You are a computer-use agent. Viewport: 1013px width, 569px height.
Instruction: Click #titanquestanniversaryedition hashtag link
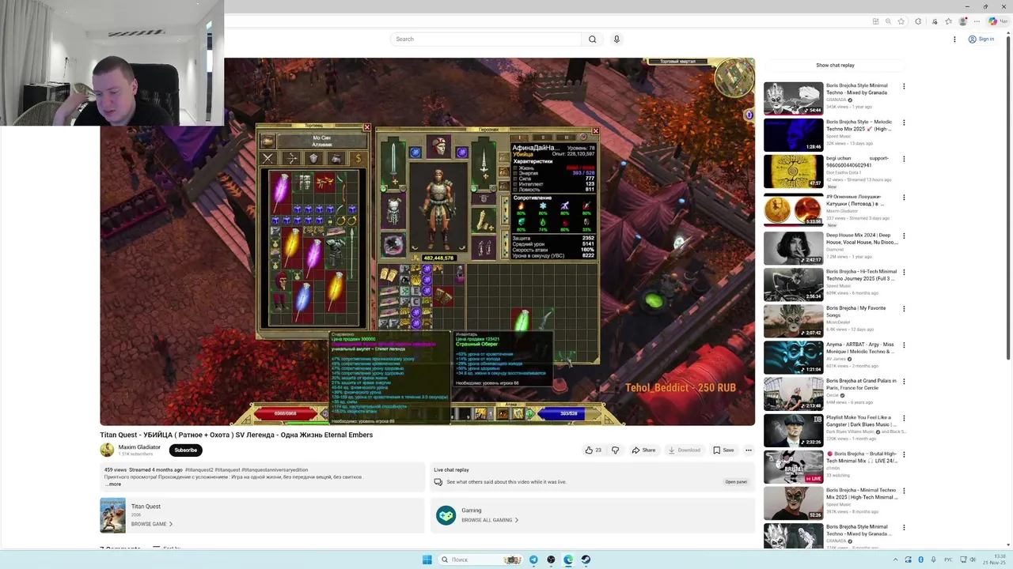275,469
